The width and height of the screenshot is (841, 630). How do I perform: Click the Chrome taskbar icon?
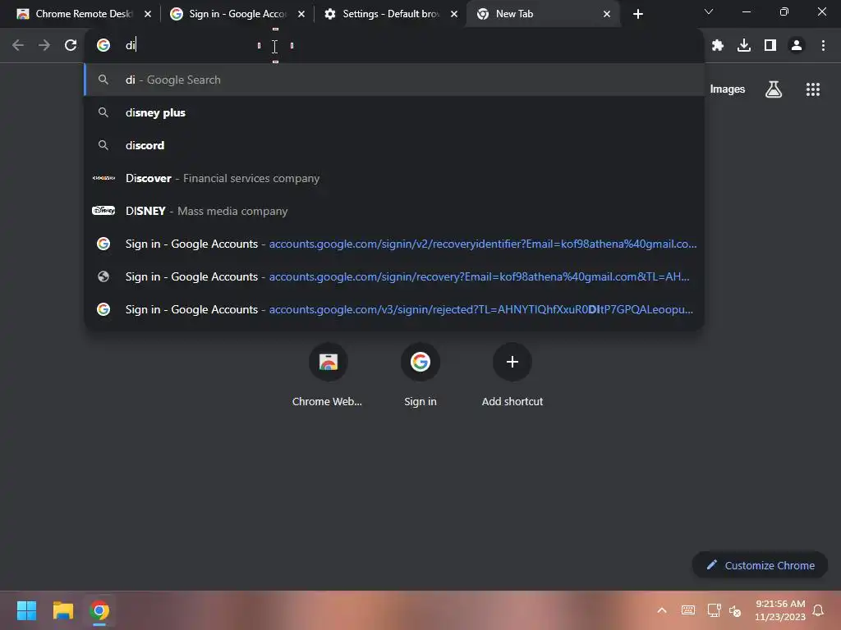click(99, 610)
